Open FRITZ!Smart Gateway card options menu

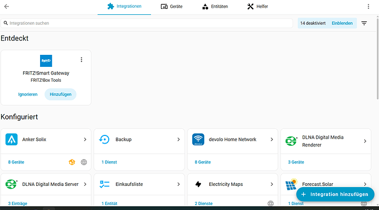pyautogui.click(x=81, y=60)
